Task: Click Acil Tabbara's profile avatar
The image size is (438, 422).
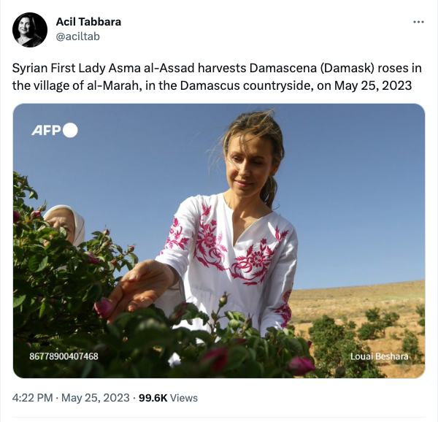Action: 30,30
